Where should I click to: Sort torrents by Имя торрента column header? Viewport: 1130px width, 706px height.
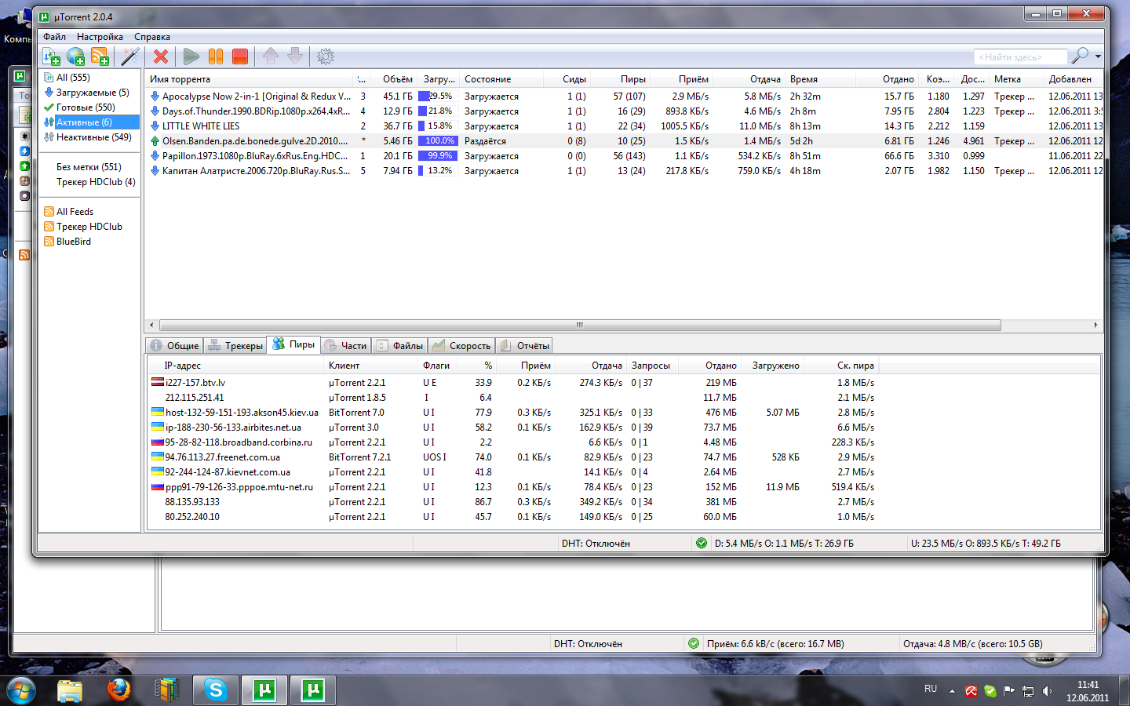(250, 79)
